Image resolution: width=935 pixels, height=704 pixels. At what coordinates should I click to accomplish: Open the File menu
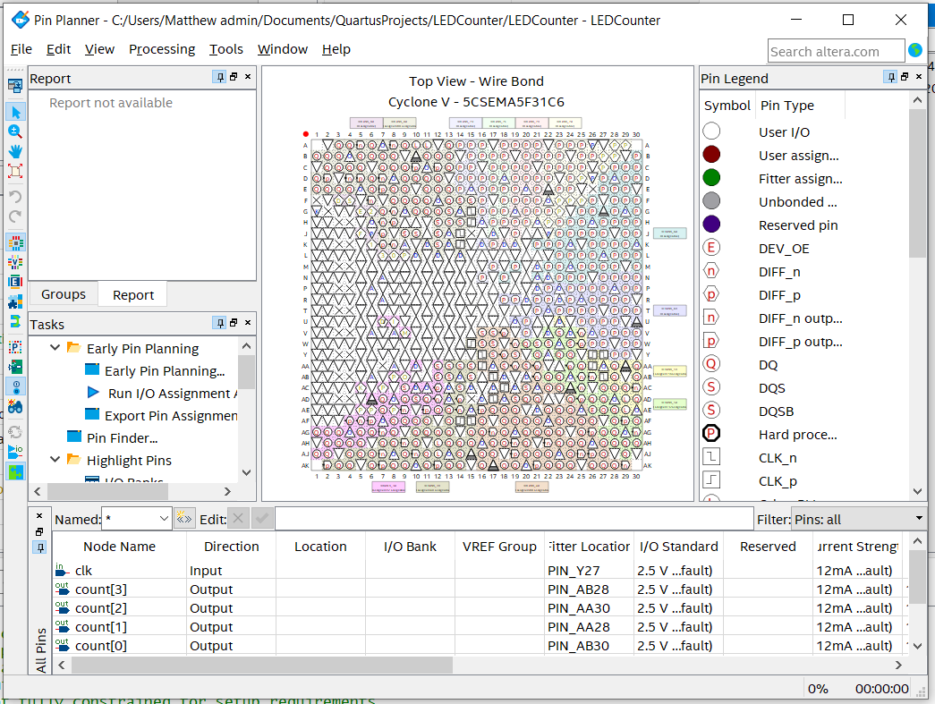(x=21, y=49)
